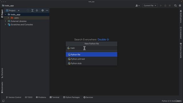Click the Python stub icon
183x103 pixels.
click(69, 63)
